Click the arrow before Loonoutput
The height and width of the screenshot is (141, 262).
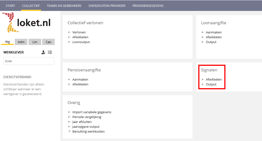pyautogui.click(x=69, y=42)
